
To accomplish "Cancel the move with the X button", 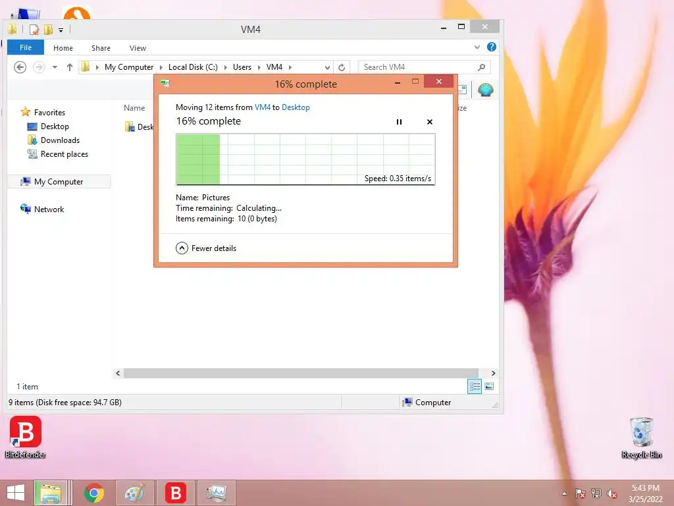I will point(429,122).
